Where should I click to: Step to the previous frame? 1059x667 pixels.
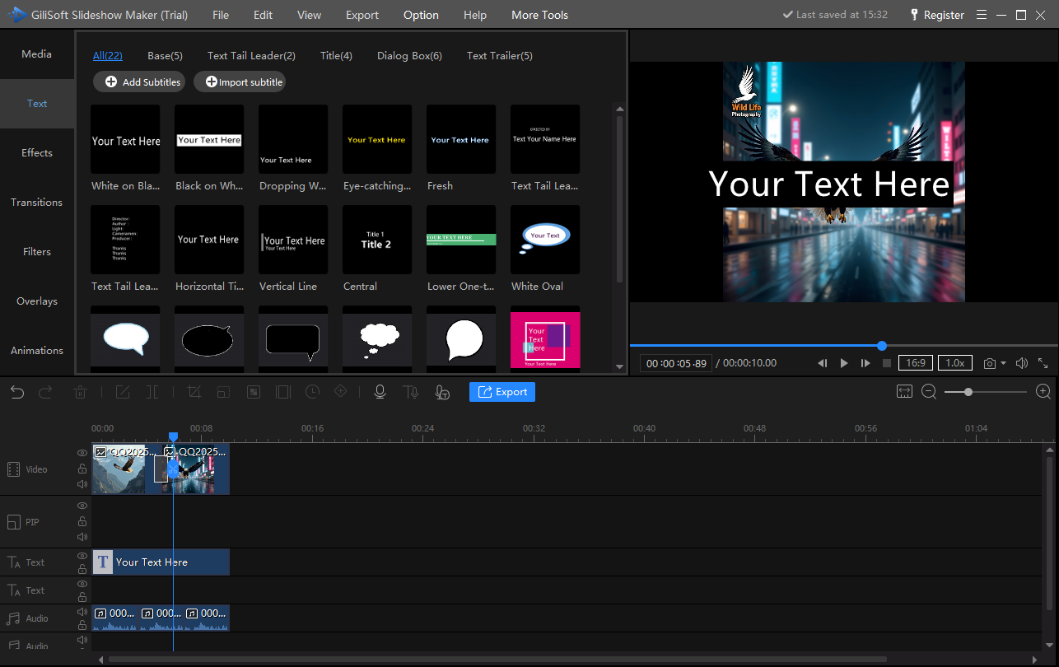tap(822, 363)
